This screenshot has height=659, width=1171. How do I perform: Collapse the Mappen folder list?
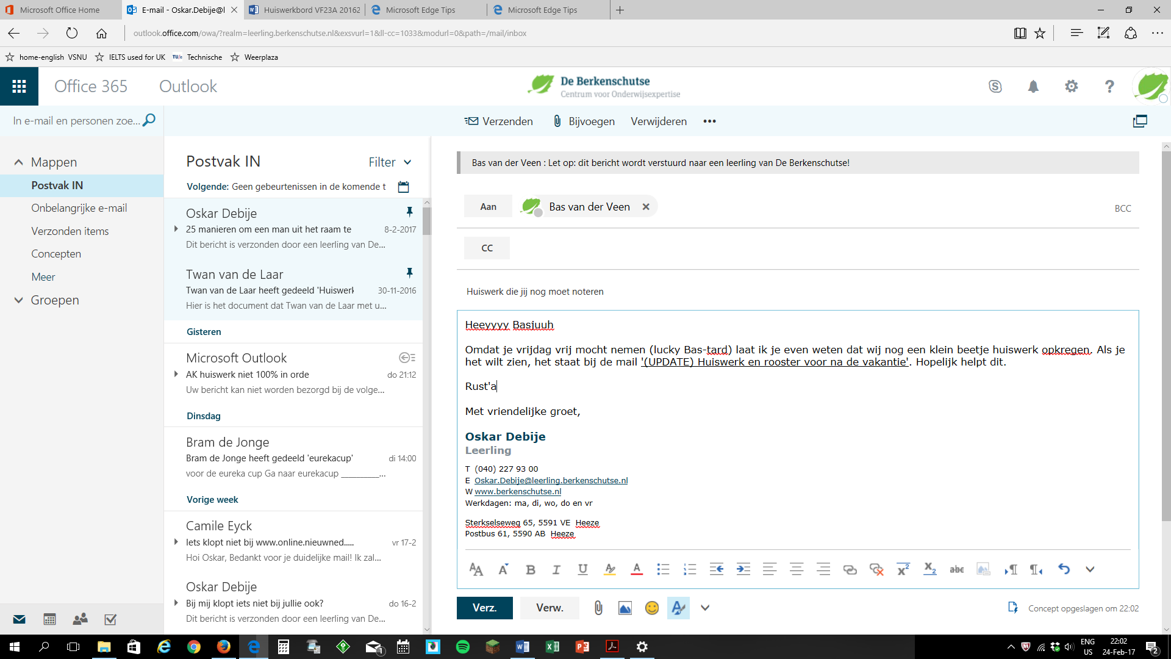pyautogui.click(x=18, y=162)
